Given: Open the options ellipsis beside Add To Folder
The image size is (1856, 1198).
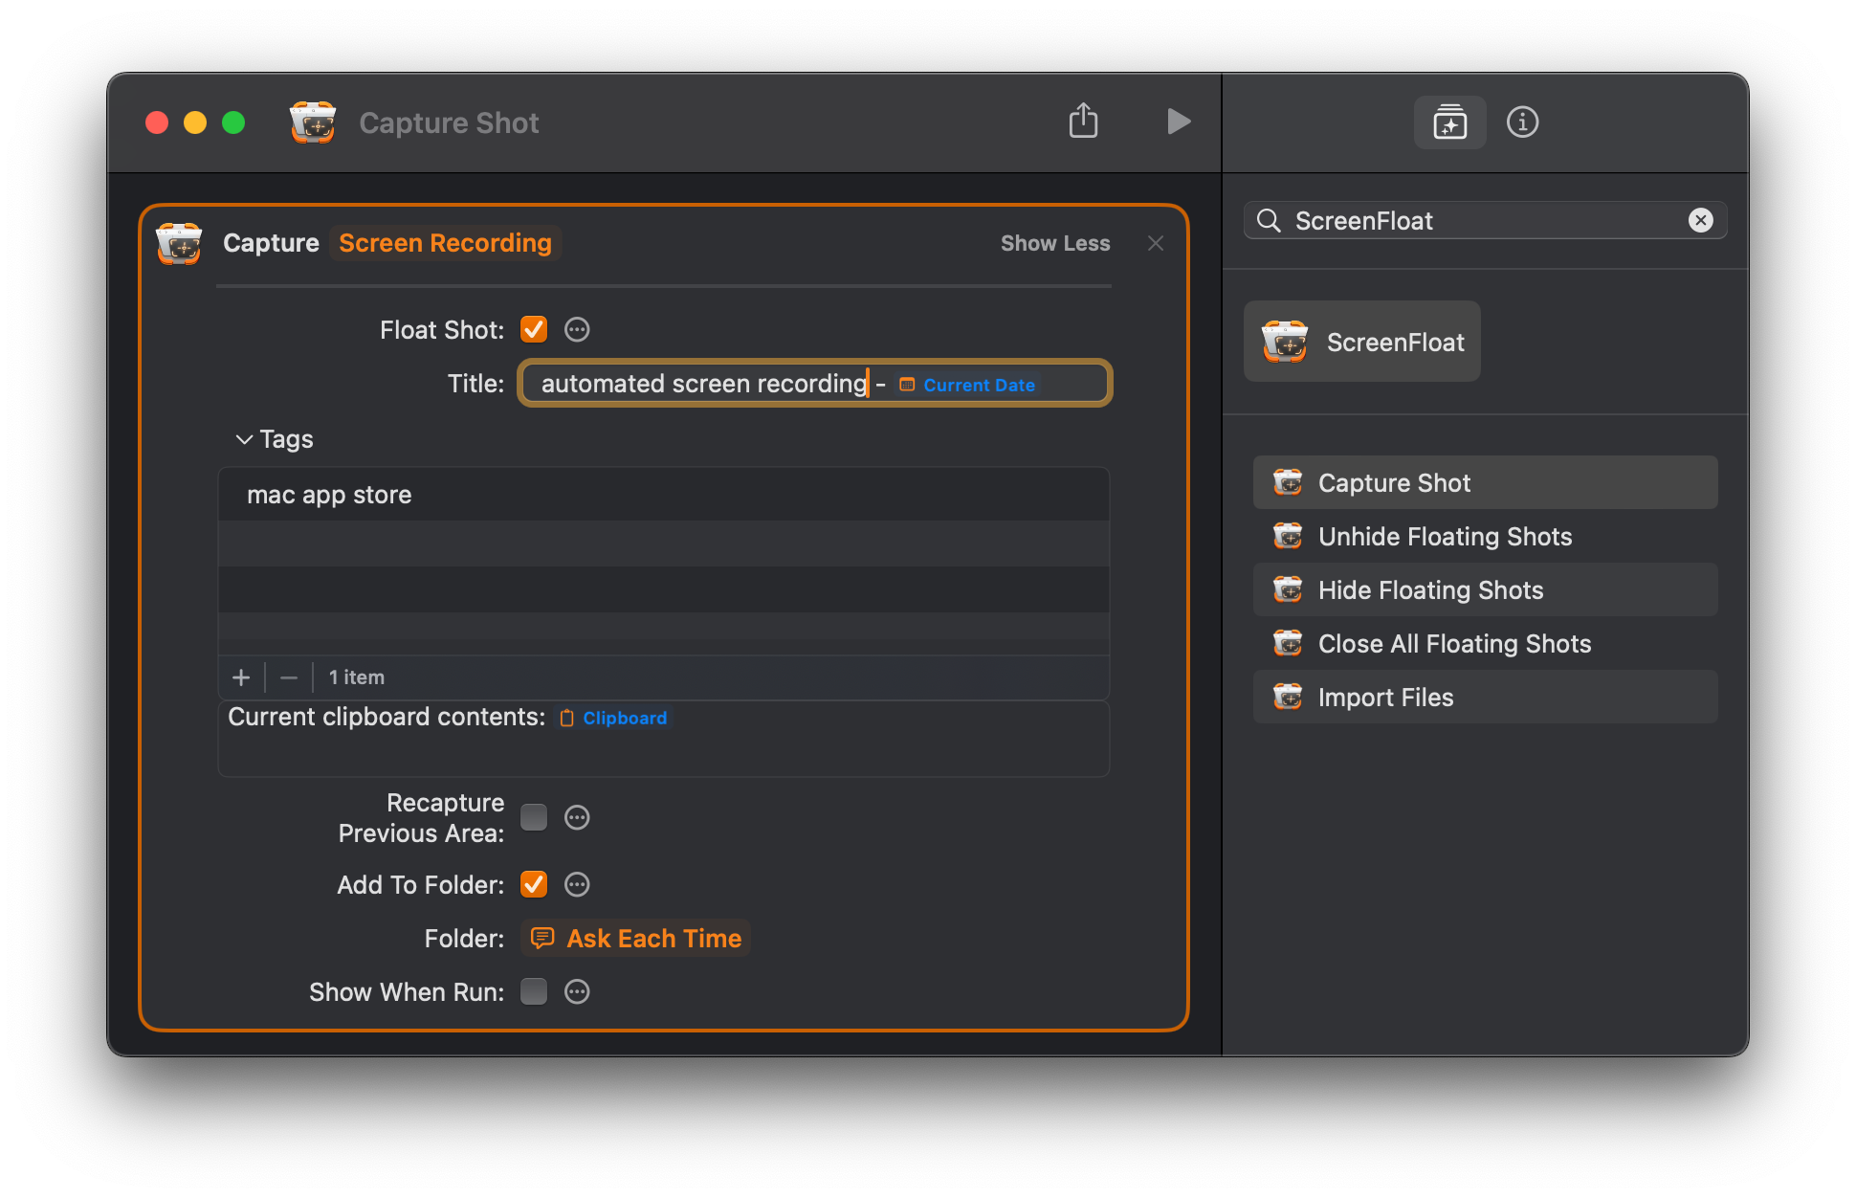Looking at the screenshot, I should tap(576, 884).
